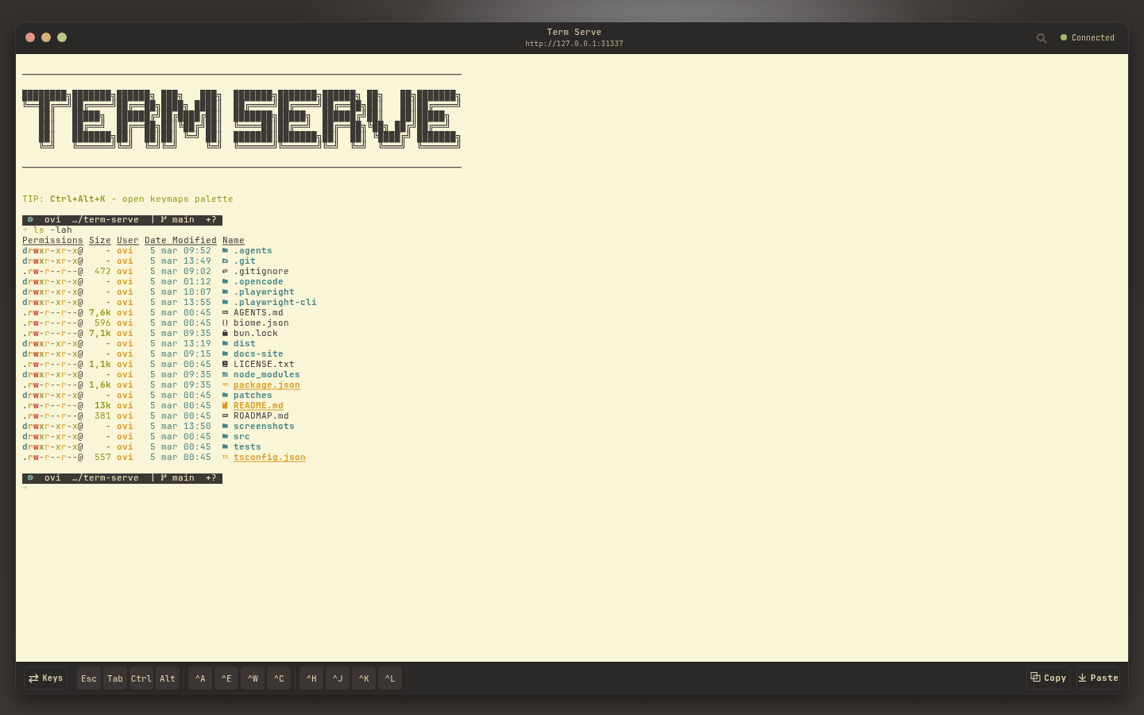Viewport: 1144px width, 715px height.
Task: Click the git branch icon in the prompt bar
Action: click(162, 219)
